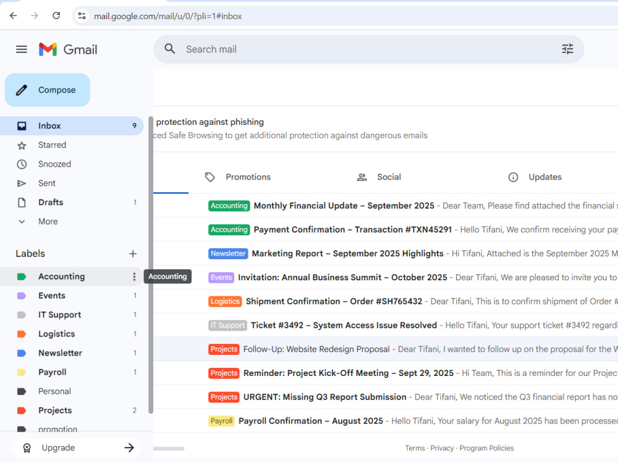Click the Compose button
The width and height of the screenshot is (618, 463).
48,90
